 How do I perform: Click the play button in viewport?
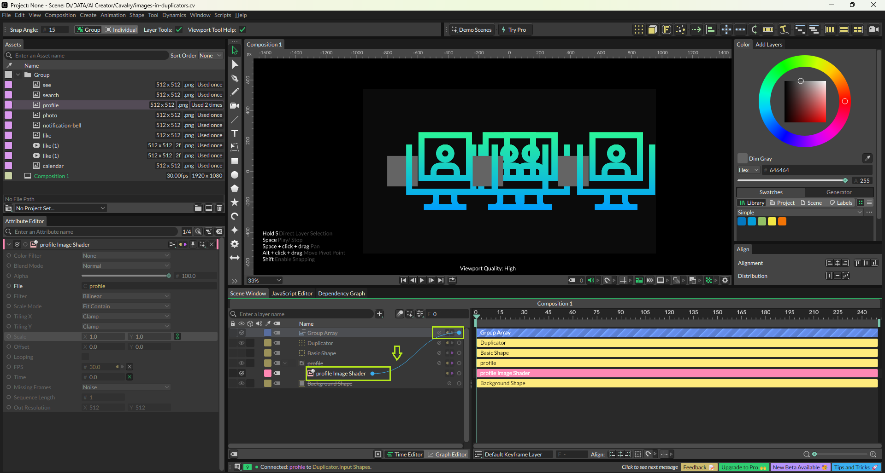422,280
